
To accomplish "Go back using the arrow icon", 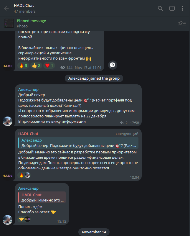I will click(6, 8).
